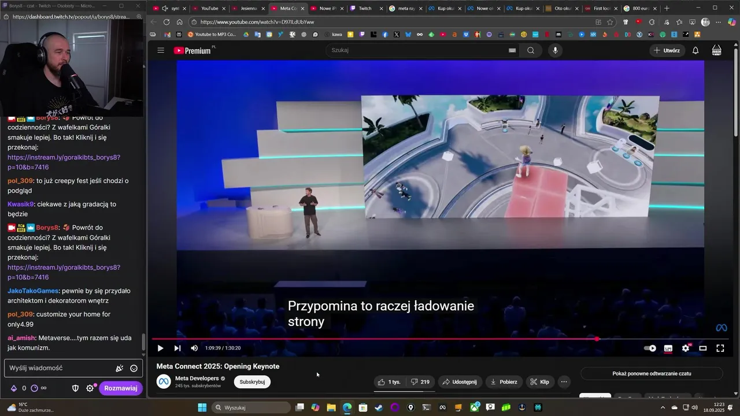The image size is (740, 416).
Task: Skip to next video in YouTube player
Action: pyautogui.click(x=177, y=348)
